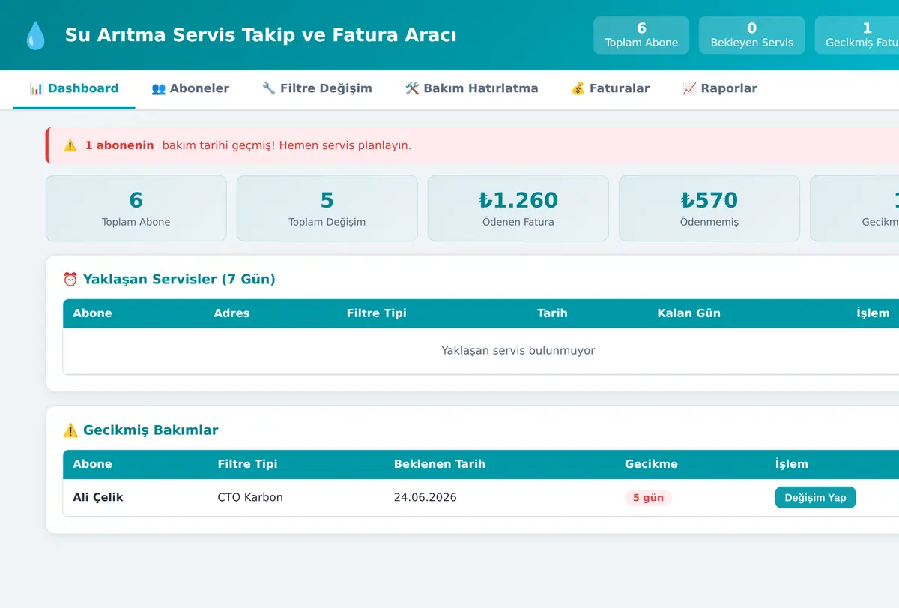Click the Faturalar money bag icon
Screen dimensions: 899x608
pyautogui.click(x=578, y=88)
